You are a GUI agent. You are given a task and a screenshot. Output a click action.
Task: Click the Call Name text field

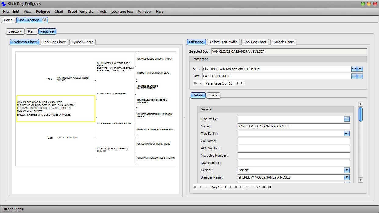click(294, 141)
